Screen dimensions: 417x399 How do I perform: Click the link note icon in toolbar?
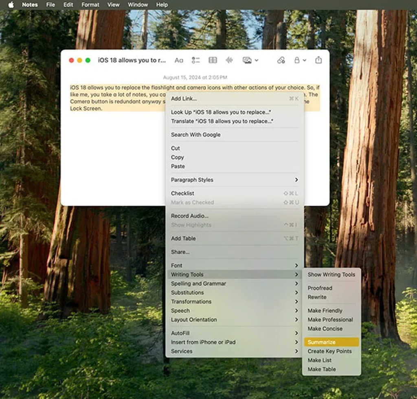pyautogui.click(x=281, y=60)
